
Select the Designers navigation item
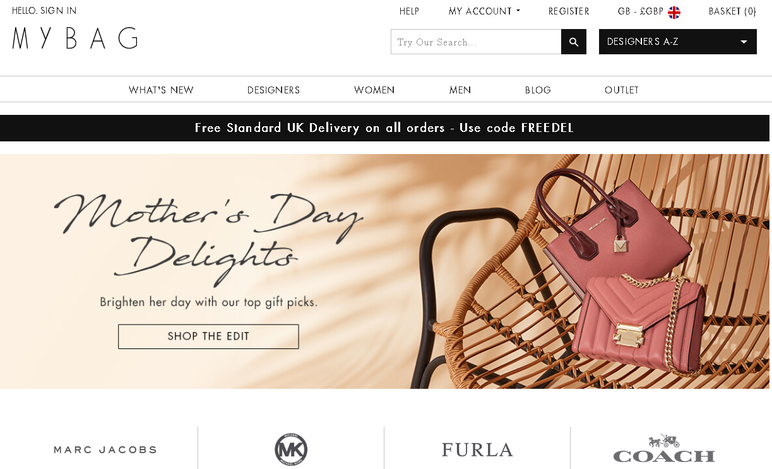coord(273,90)
